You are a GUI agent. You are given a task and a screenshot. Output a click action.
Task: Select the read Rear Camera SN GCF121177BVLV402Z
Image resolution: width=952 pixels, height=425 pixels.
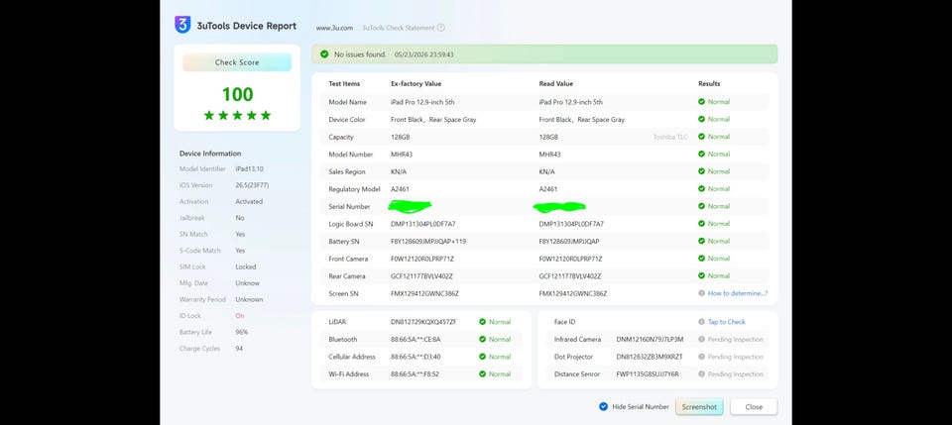tap(570, 275)
